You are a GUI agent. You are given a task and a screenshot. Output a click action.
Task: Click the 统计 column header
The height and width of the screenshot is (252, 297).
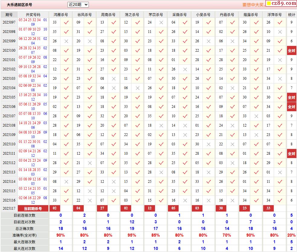[291, 15]
